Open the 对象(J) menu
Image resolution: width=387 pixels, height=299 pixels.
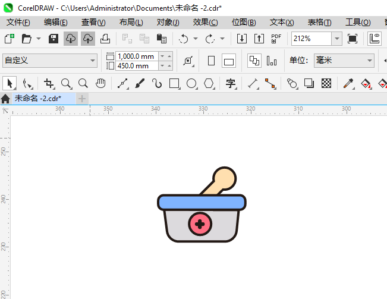point(168,23)
